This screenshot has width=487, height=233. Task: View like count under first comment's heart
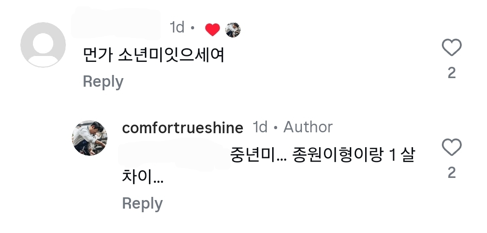coord(451,73)
